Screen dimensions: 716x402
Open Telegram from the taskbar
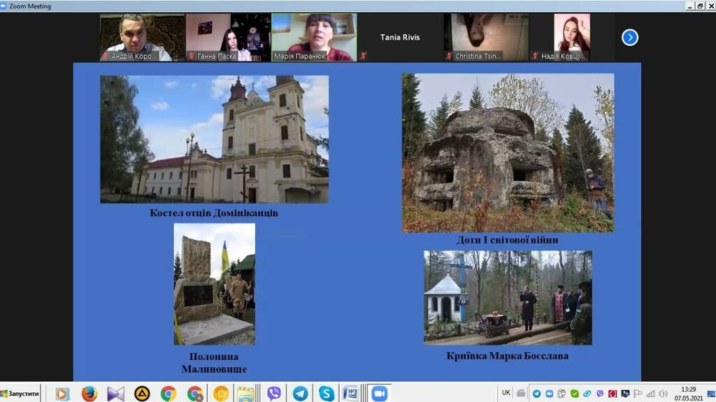pyautogui.click(x=300, y=393)
